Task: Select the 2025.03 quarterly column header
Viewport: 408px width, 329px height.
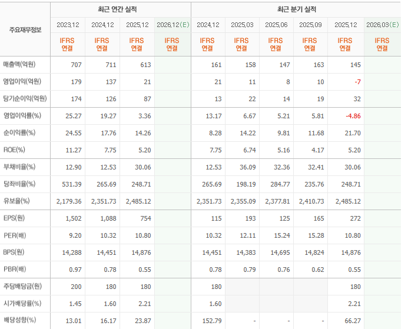Action: [x=242, y=25]
